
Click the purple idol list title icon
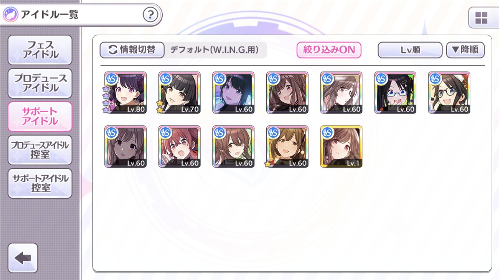(10, 15)
